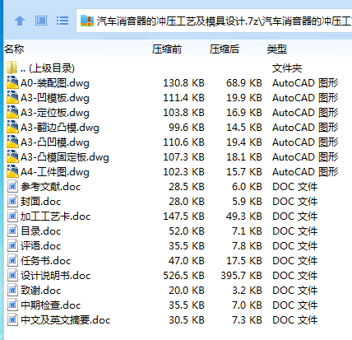Select the file name 加工工艺卡.doc
Image resolution: width=352 pixels, height=340 pixels.
point(56,217)
